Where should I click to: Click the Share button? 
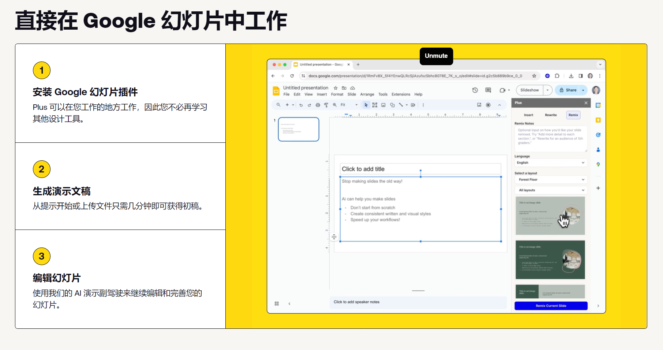(568, 90)
